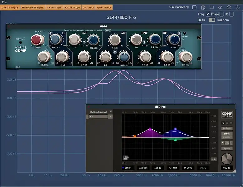The image size is (243, 187).
Task: Toggle A1 BYPASS button on 6144
Action: (x=21, y=42)
